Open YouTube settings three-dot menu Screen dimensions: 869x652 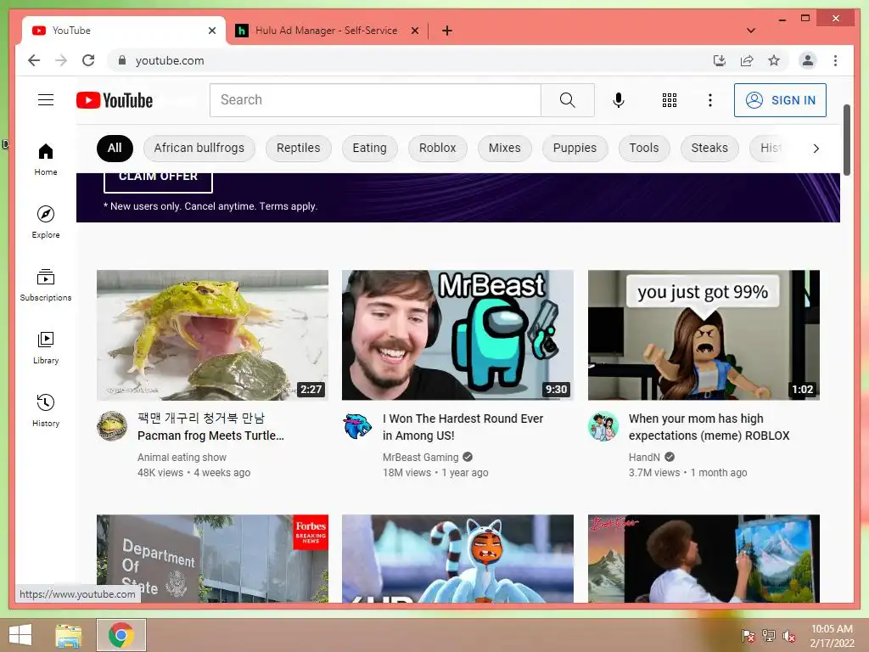710,100
